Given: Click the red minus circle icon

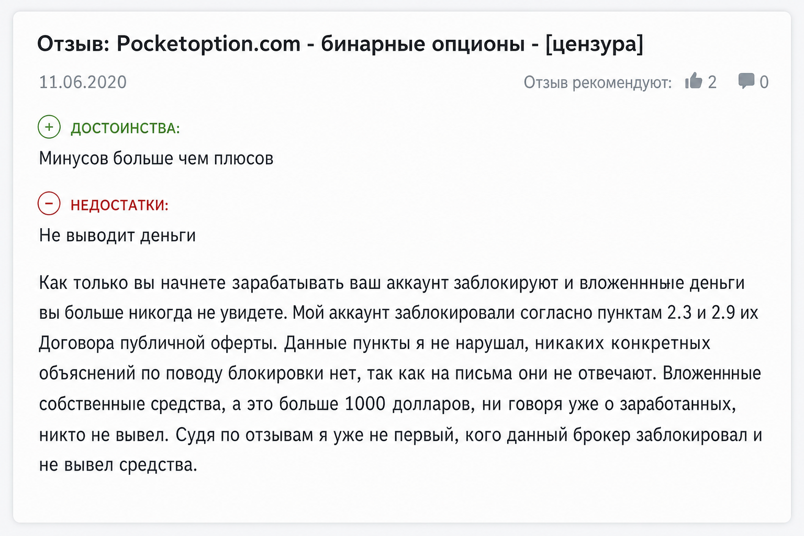Looking at the screenshot, I should (x=49, y=204).
